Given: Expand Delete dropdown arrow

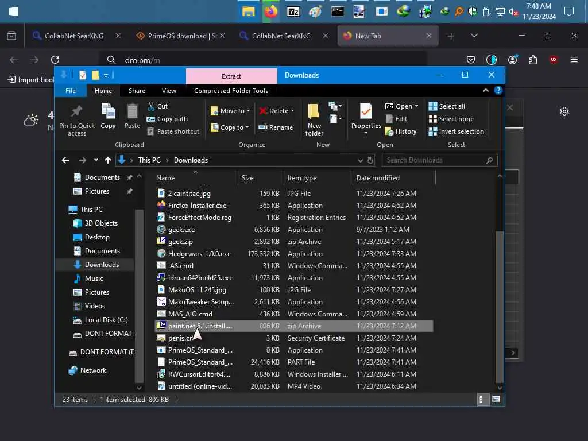Looking at the screenshot, I should tap(292, 111).
